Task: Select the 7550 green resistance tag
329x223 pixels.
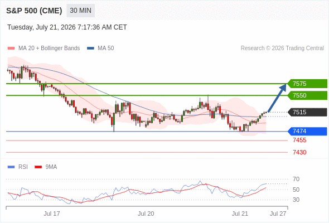Action: [x=307, y=95]
